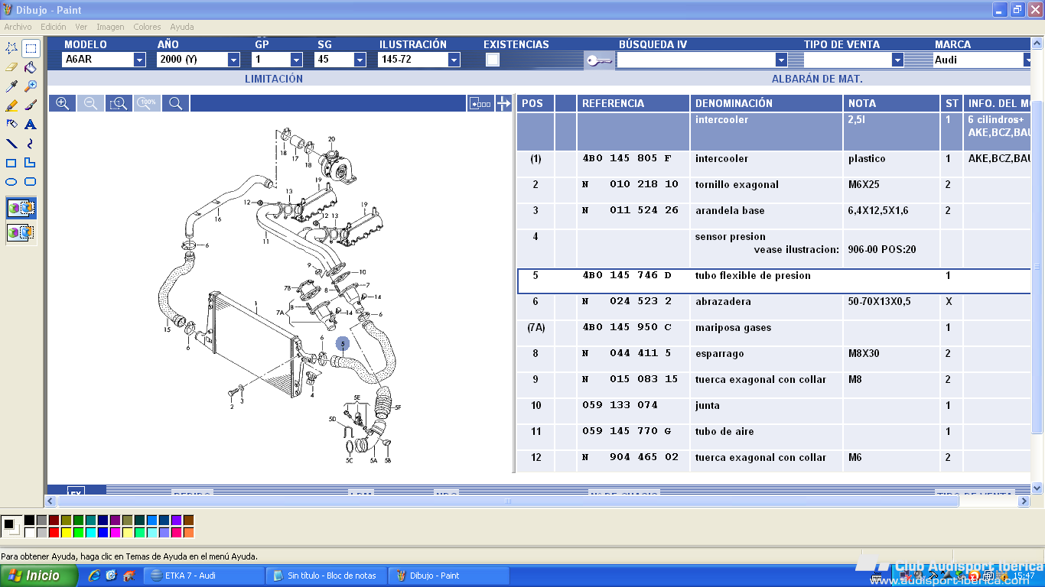Open the Imagen menu
1045x587 pixels.
click(x=110, y=27)
